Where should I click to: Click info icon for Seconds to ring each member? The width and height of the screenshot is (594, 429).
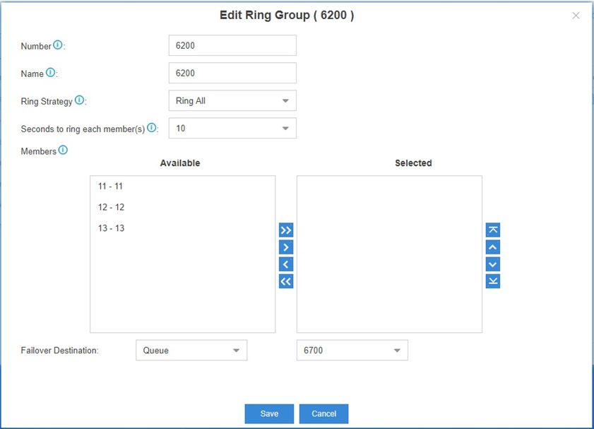pos(152,128)
